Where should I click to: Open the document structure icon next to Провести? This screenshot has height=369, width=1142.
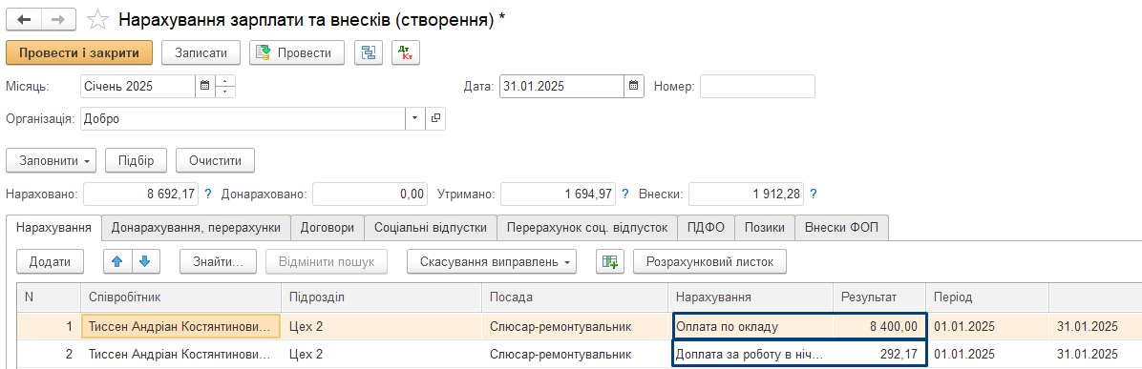[369, 52]
